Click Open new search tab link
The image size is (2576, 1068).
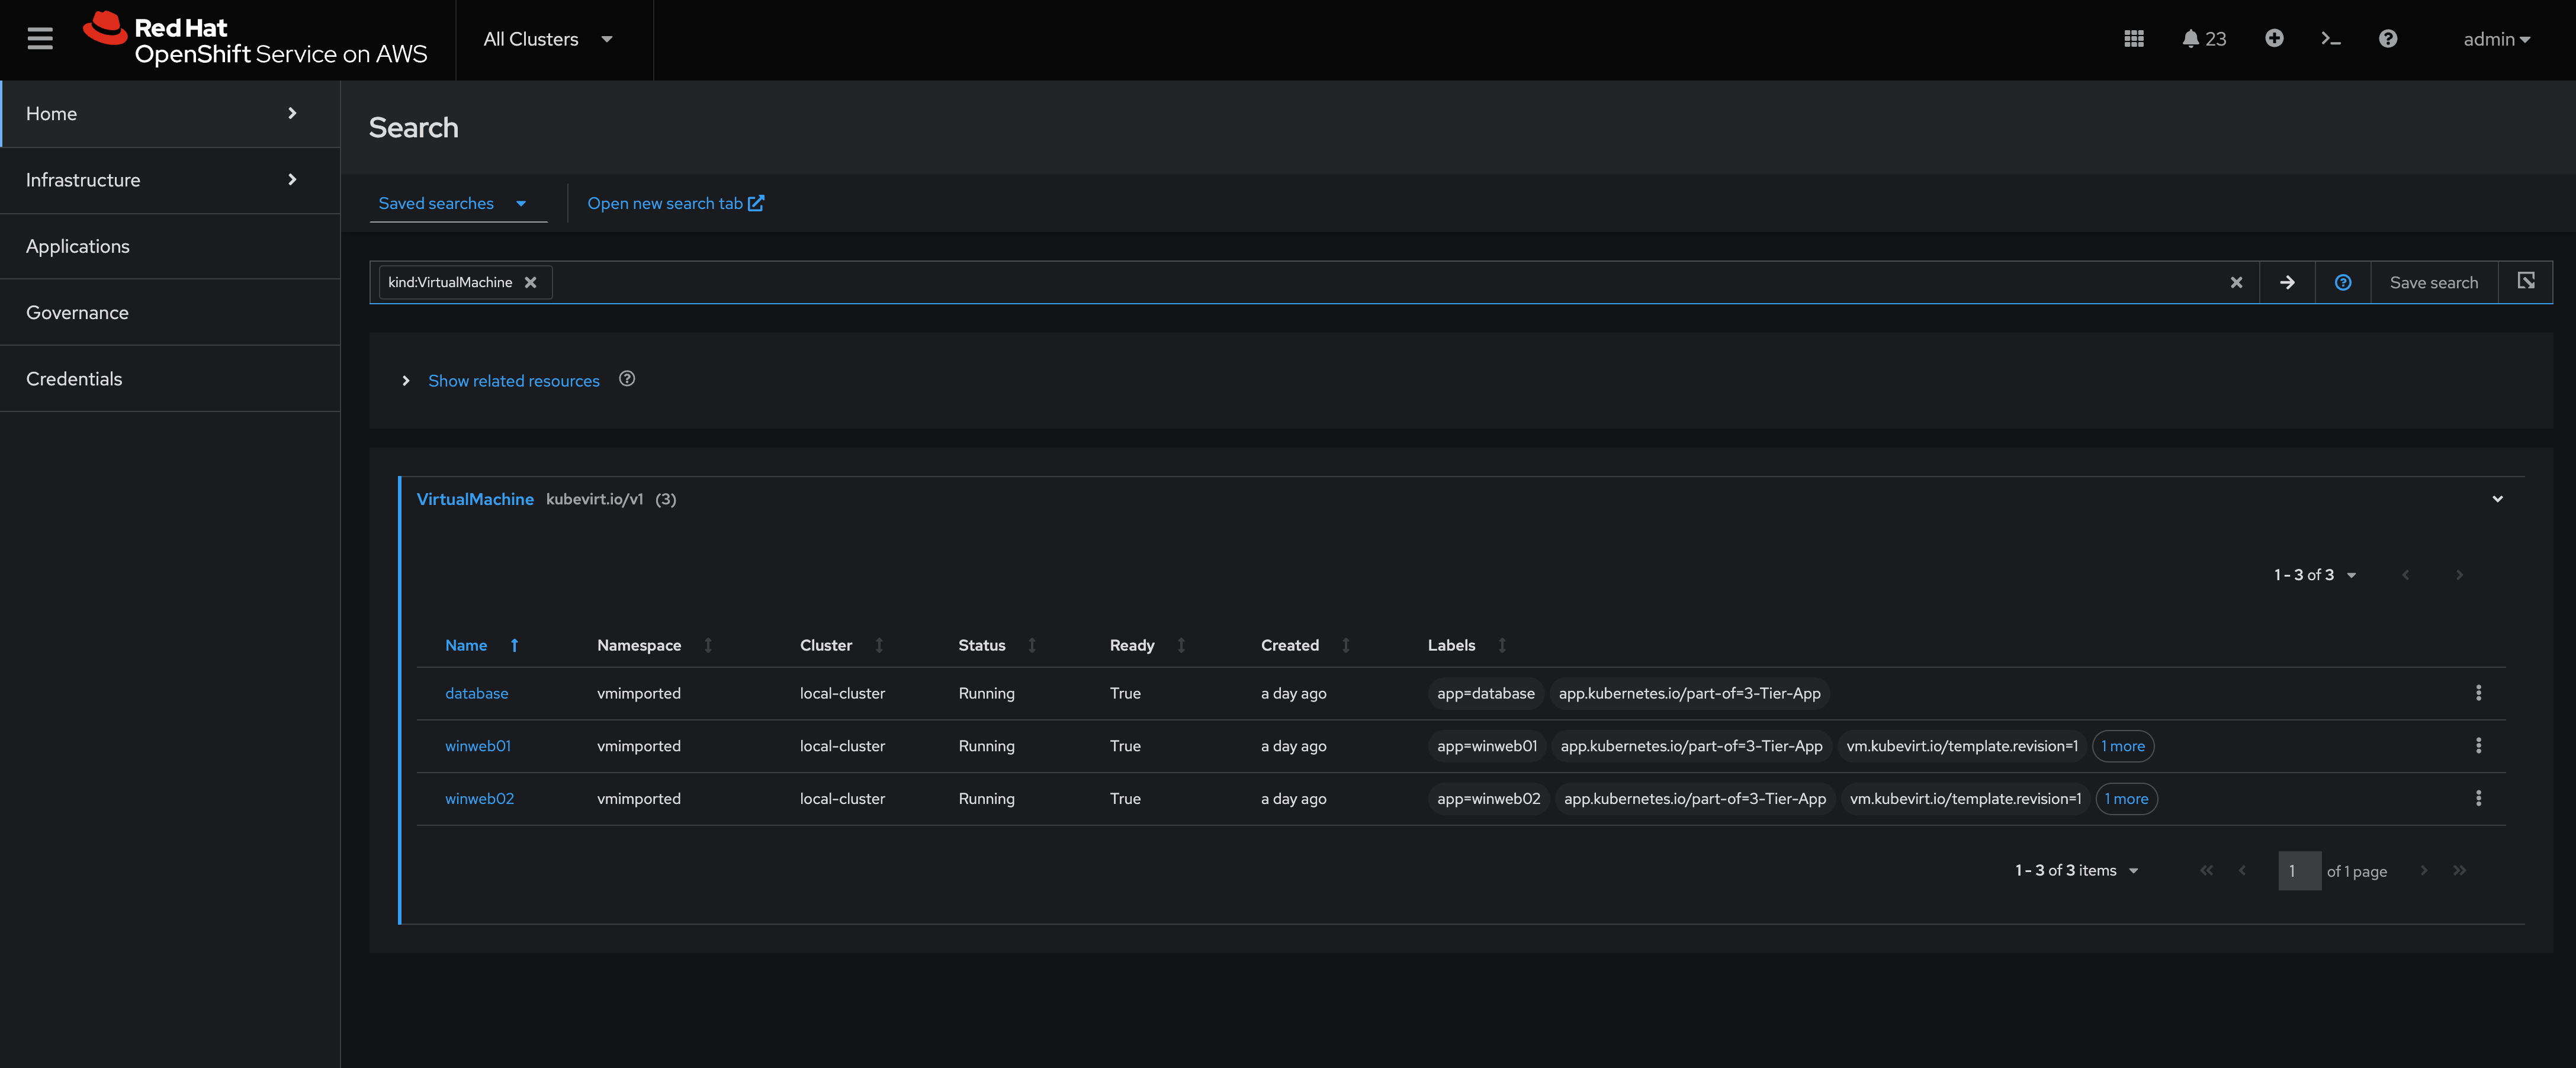tap(676, 203)
